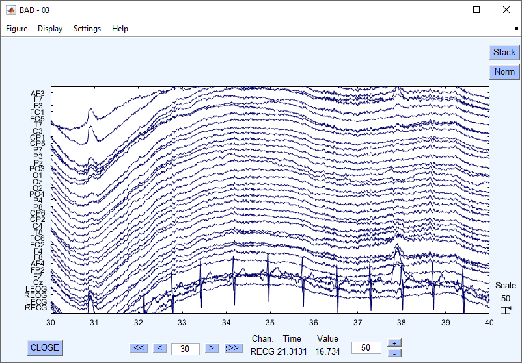Click the CP2 channel label
This screenshot has width=522, height=363.
tap(37, 219)
